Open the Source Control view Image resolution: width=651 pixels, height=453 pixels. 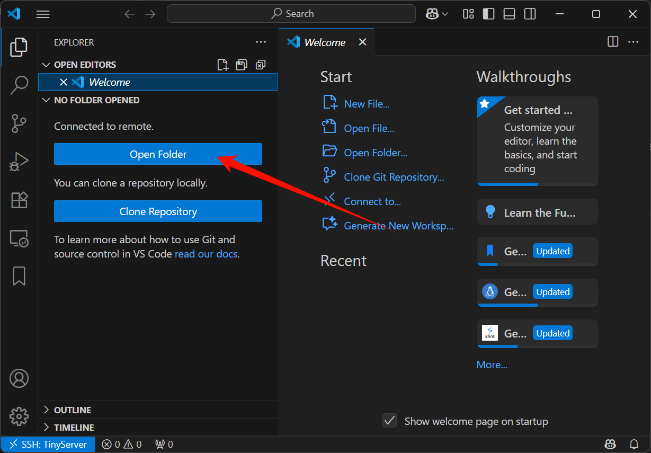click(x=19, y=123)
